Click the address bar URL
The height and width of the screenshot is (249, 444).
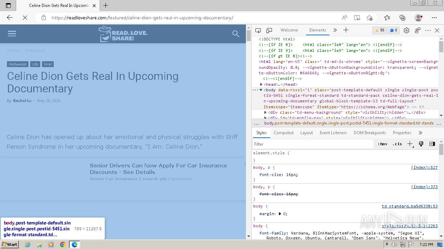pyautogui.click(x=143, y=18)
